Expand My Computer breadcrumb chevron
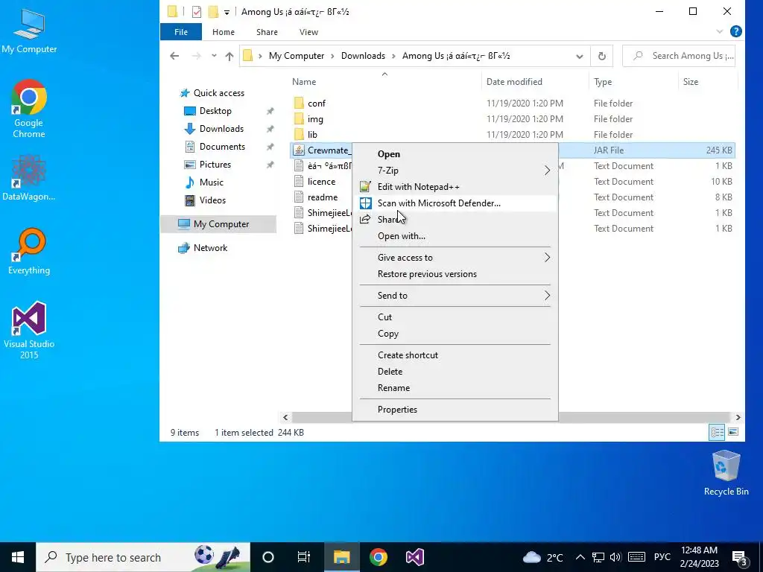763x572 pixels. pyautogui.click(x=332, y=56)
